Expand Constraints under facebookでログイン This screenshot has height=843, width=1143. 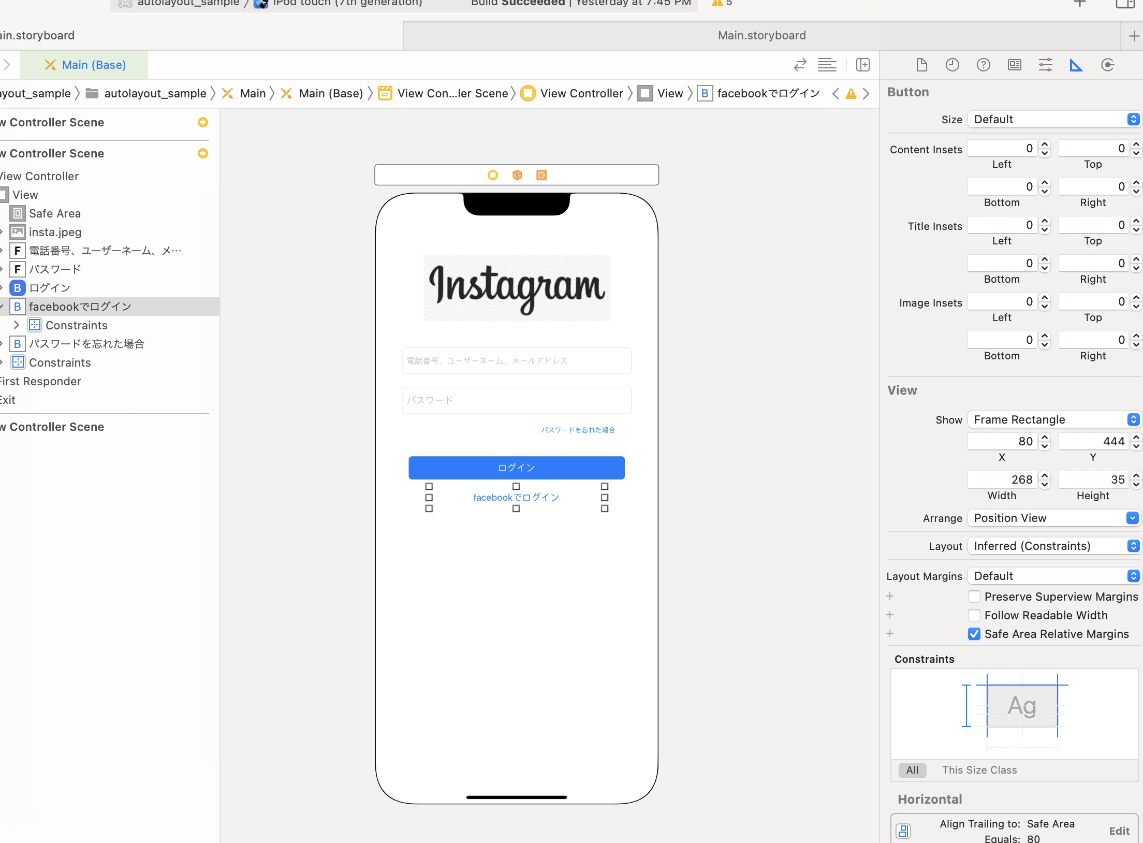[16, 325]
